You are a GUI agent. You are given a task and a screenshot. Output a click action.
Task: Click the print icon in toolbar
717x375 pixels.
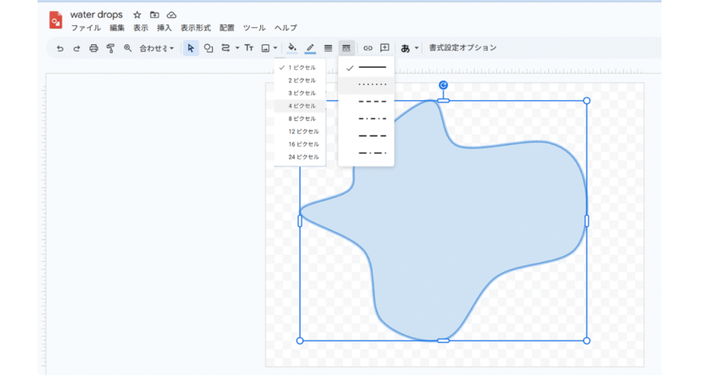[94, 48]
